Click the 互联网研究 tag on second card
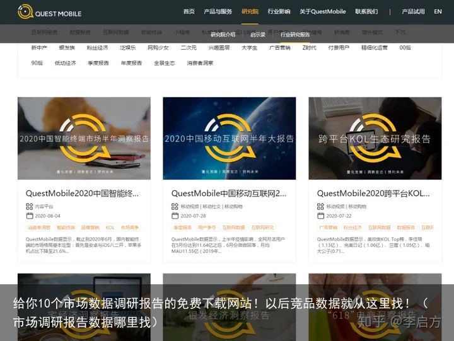 pos(262,228)
